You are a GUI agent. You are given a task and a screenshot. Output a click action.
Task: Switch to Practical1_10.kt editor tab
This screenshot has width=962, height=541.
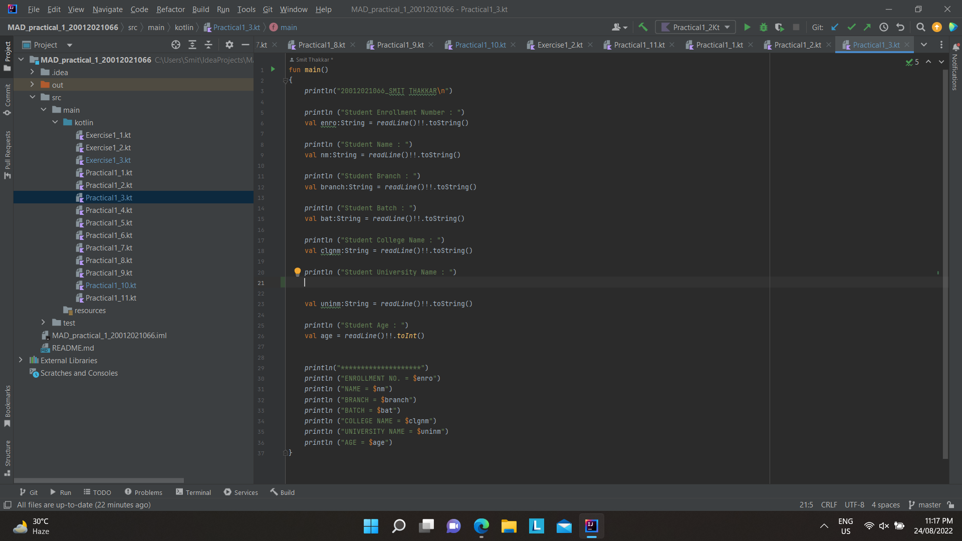[x=480, y=45]
